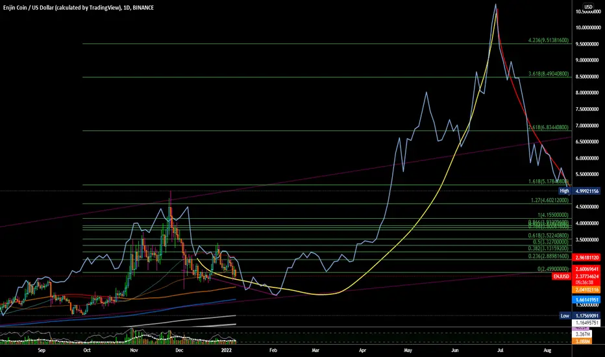
Task: Click the 4.99921156 high price value
Action: coord(587,191)
